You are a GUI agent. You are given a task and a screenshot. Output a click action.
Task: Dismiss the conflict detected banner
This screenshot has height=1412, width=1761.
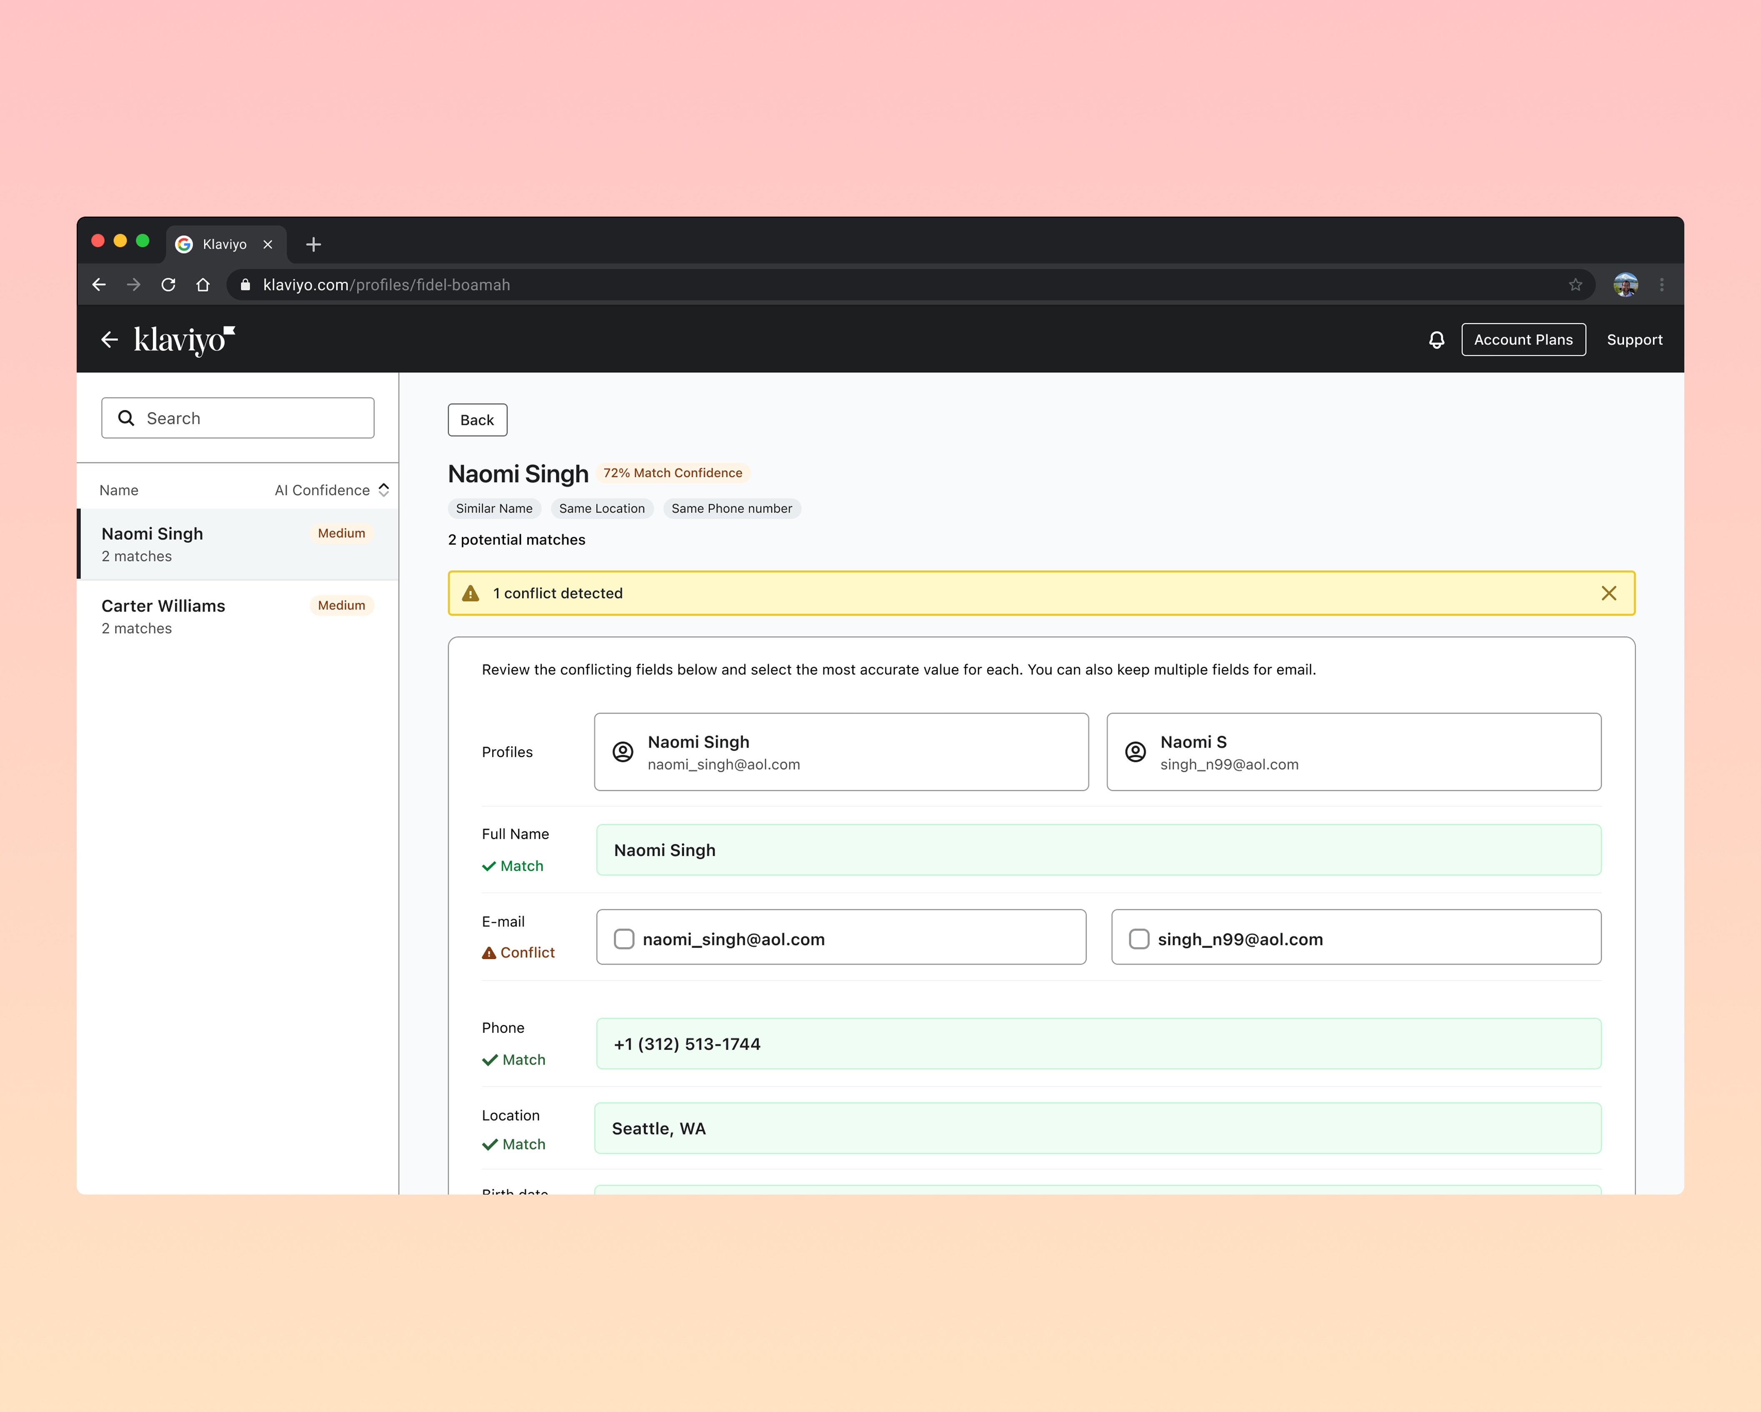(x=1608, y=594)
